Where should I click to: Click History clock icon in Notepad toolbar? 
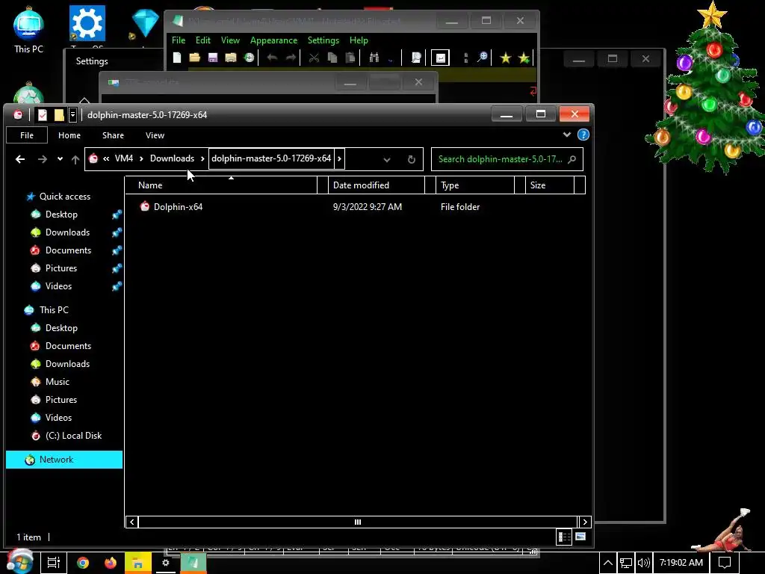[249, 58]
